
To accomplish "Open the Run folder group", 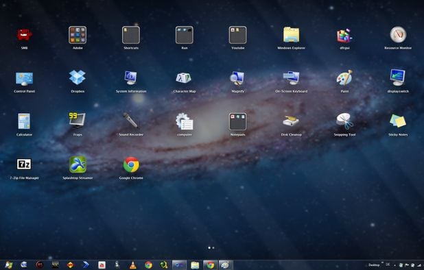I will tap(185, 35).
